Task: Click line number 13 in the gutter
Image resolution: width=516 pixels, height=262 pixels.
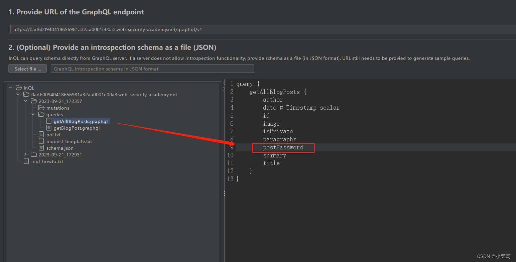Action: [x=230, y=179]
